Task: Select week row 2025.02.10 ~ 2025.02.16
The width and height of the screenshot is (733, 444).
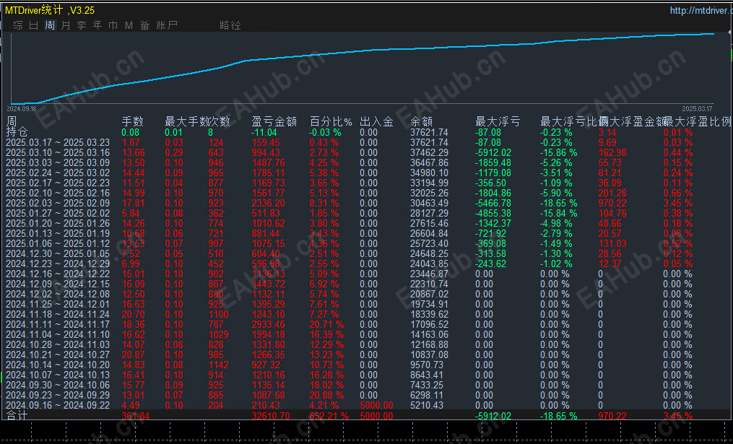Action: click(x=58, y=193)
